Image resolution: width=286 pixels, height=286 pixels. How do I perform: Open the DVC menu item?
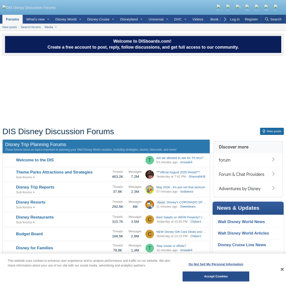coord(178,19)
